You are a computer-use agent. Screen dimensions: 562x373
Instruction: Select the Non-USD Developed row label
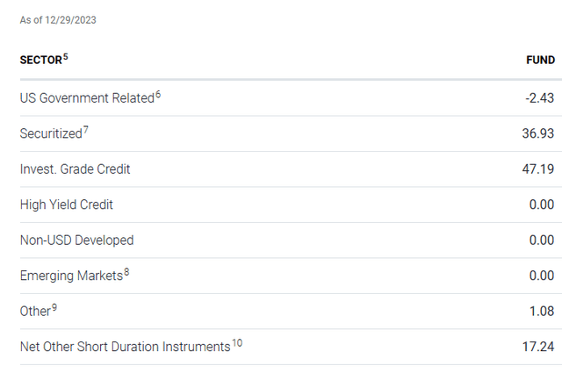[x=76, y=240]
